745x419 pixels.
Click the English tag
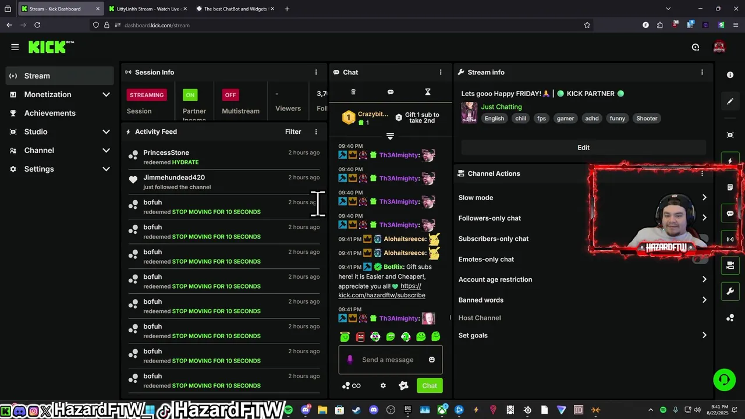coord(494,118)
